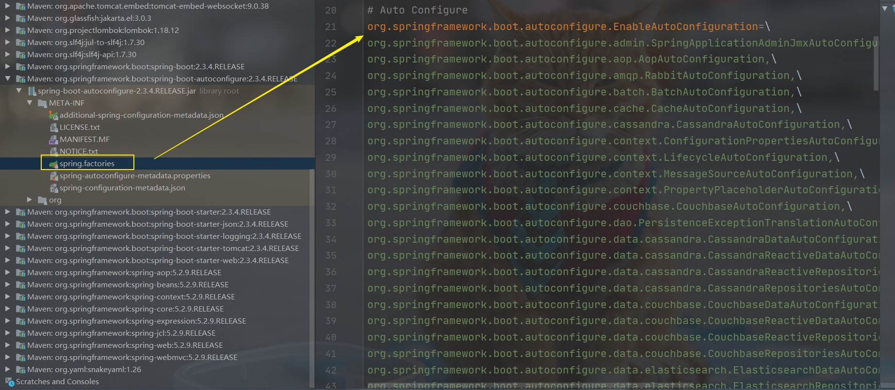
Task: Expand the lombok 1.18.12 library node
Action: click(x=7, y=31)
